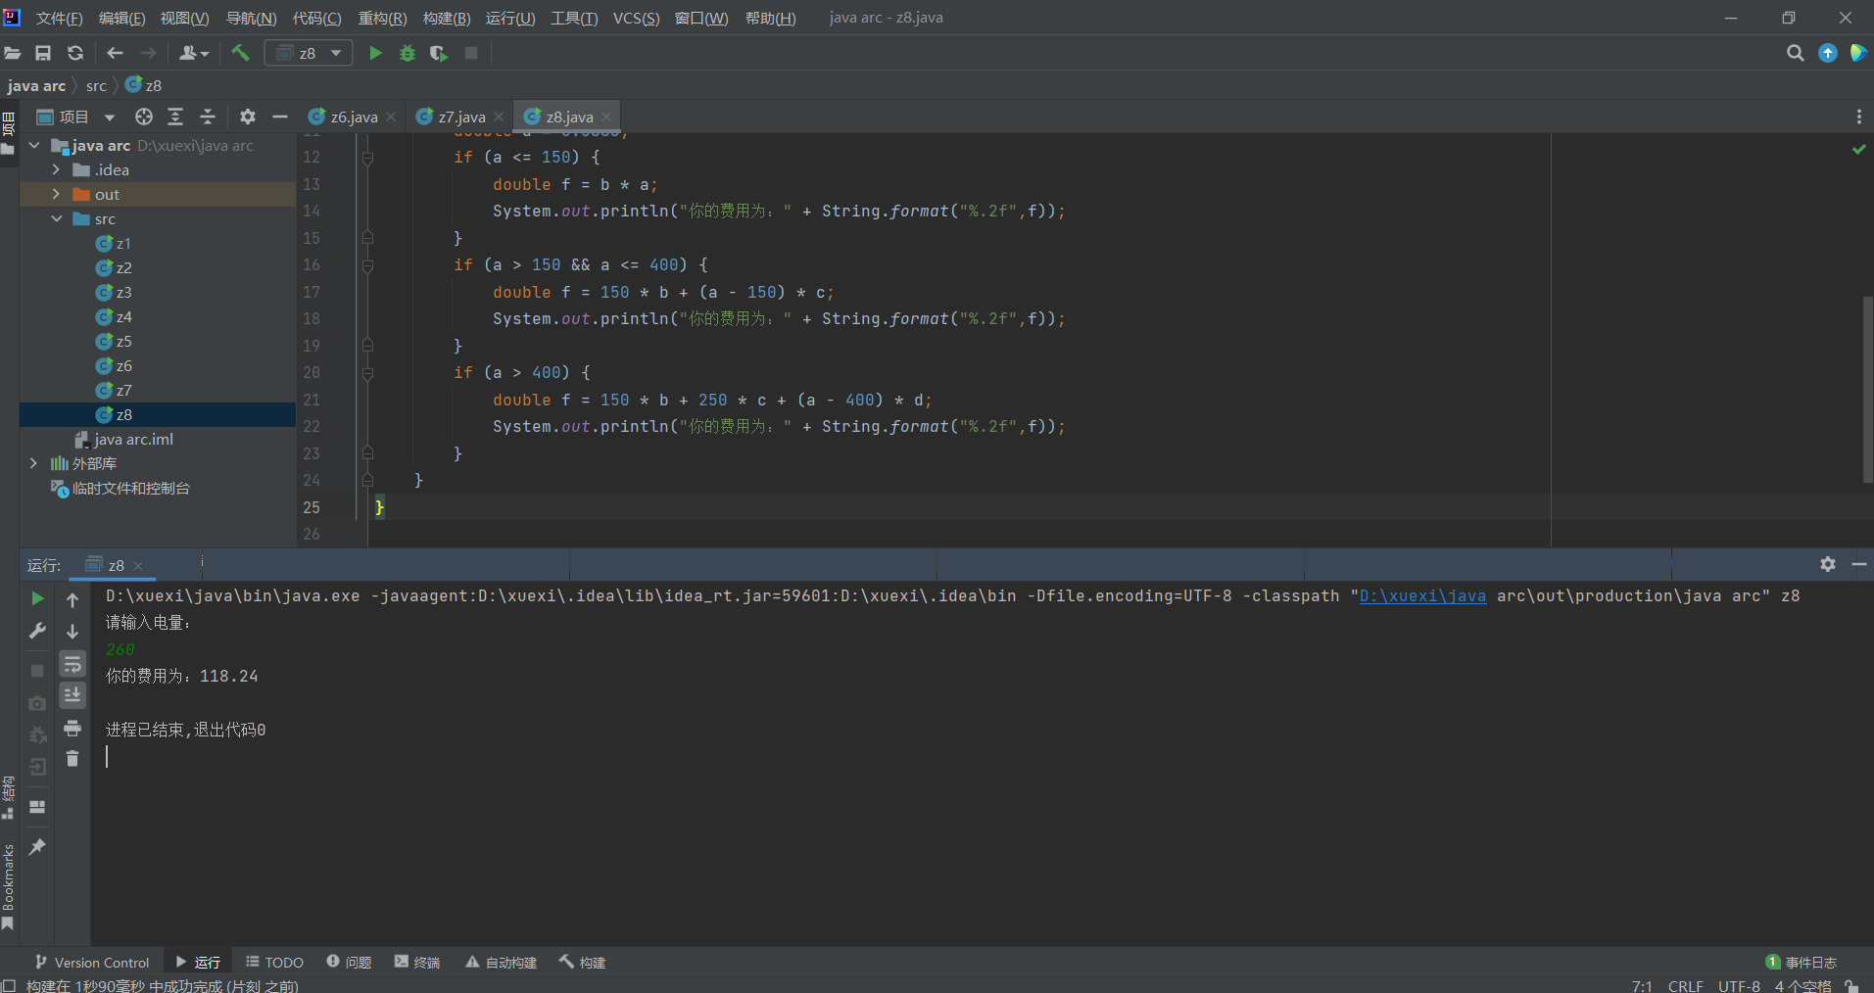Click the Reload from disk sync icon
This screenshot has width=1874, height=993.
pos(75,53)
